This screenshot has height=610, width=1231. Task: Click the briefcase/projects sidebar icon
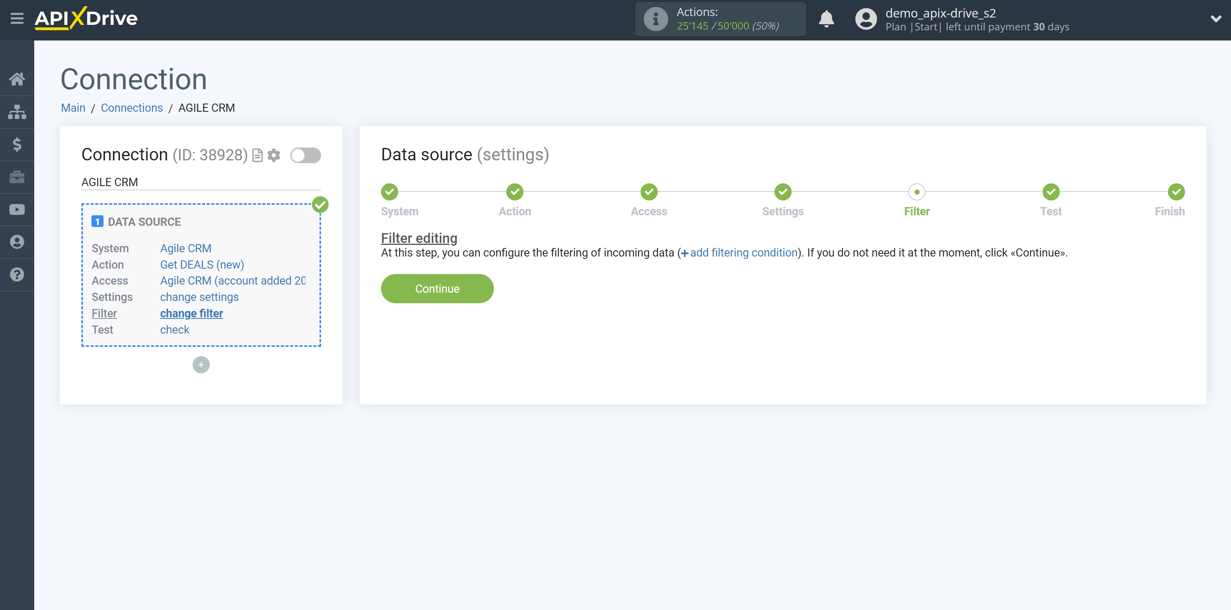tap(17, 177)
